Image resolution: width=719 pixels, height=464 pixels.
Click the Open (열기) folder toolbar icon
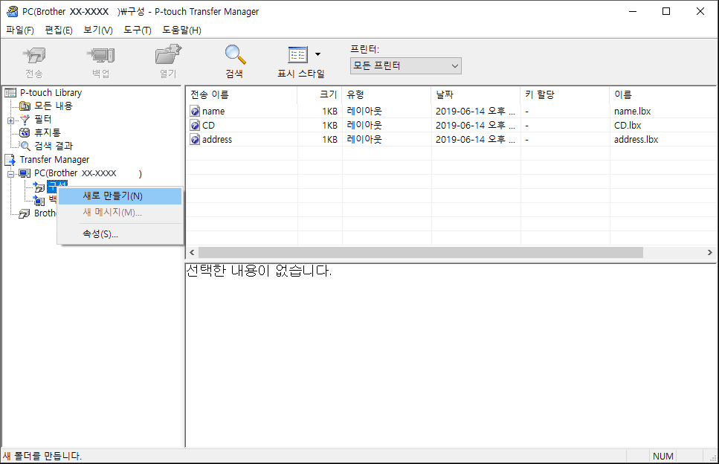[168, 54]
